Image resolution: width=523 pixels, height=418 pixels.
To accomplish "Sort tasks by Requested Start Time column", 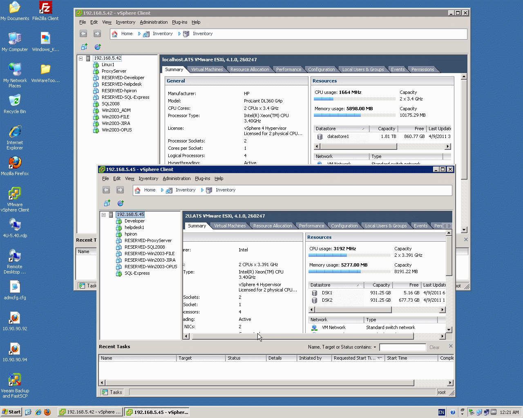I will pyautogui.click(x=358, y=358).
